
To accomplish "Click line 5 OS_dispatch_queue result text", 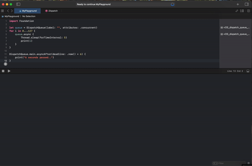I will (237, 34).
